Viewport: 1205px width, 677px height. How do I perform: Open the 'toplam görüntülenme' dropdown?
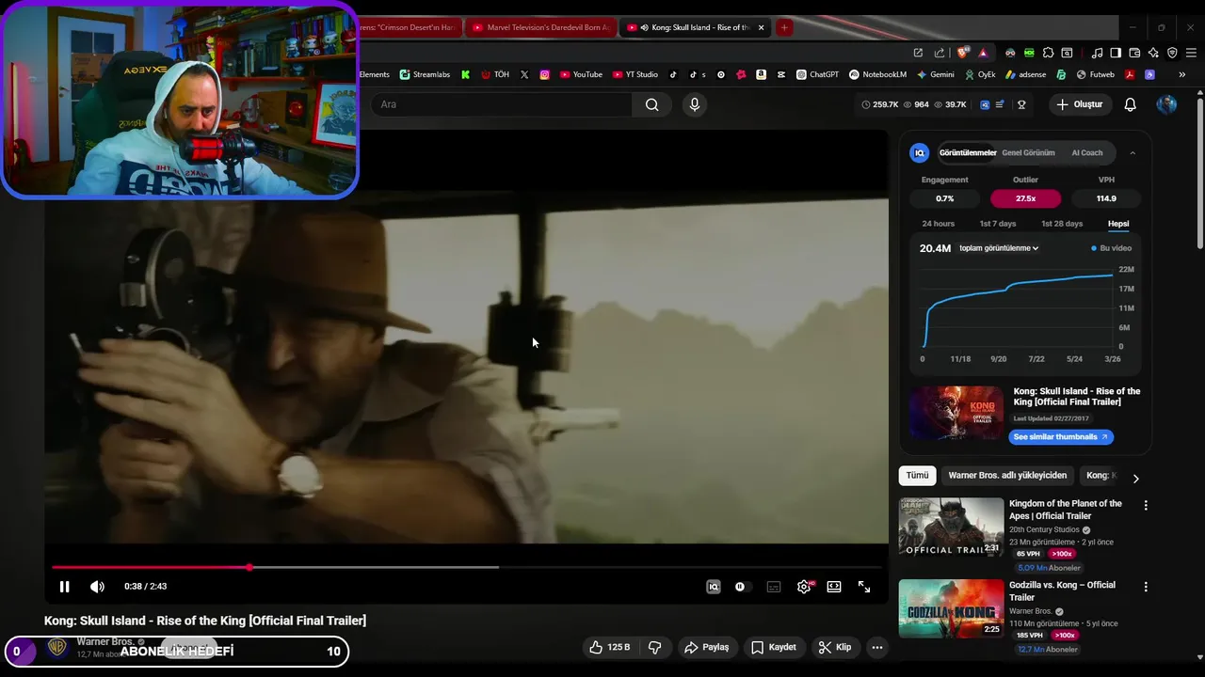999,248
